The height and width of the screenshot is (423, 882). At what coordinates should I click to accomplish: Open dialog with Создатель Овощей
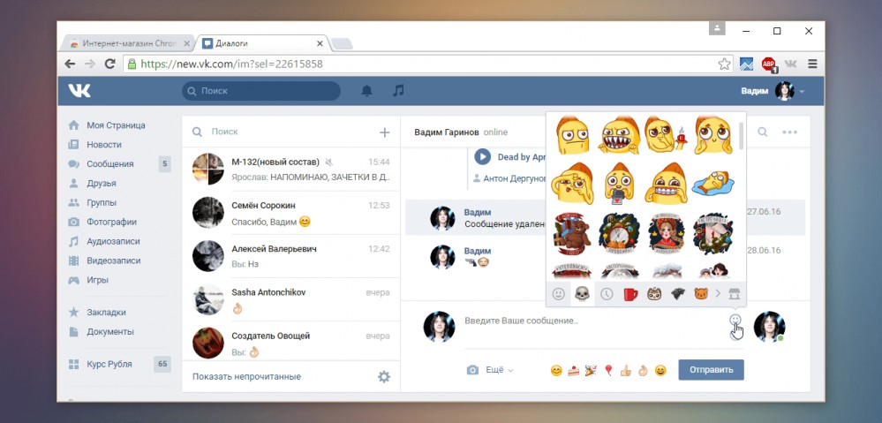point(290,341)
